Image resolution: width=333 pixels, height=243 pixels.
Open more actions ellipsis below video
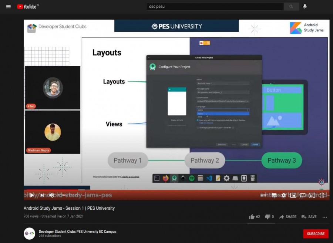[x=325, y=217]
